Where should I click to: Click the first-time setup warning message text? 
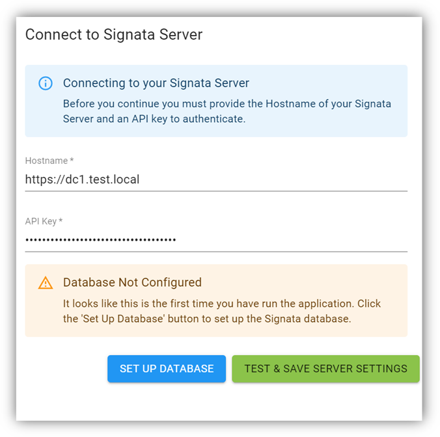pos(221,311)
